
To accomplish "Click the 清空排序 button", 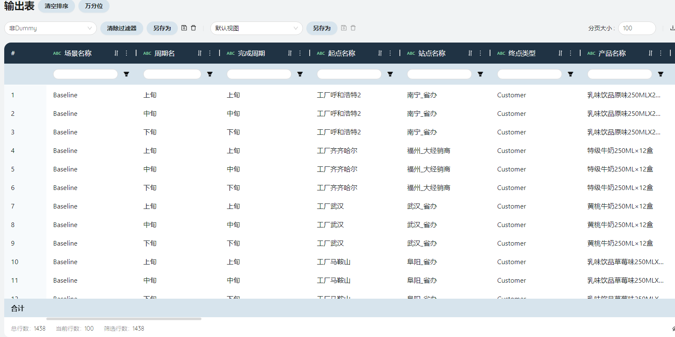I will tap(56, 6).
